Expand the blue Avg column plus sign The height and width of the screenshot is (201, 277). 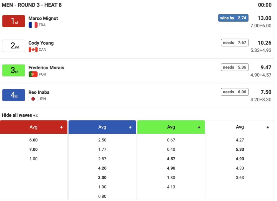coord(130,127)
